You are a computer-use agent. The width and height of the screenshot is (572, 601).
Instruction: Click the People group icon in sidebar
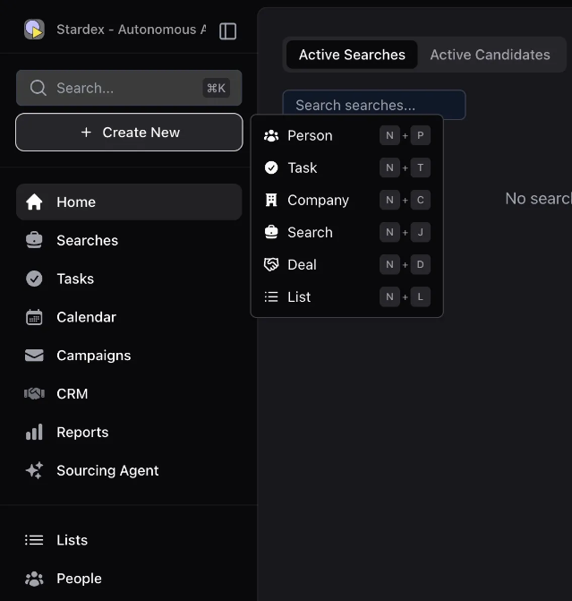(x=34, y=579)
